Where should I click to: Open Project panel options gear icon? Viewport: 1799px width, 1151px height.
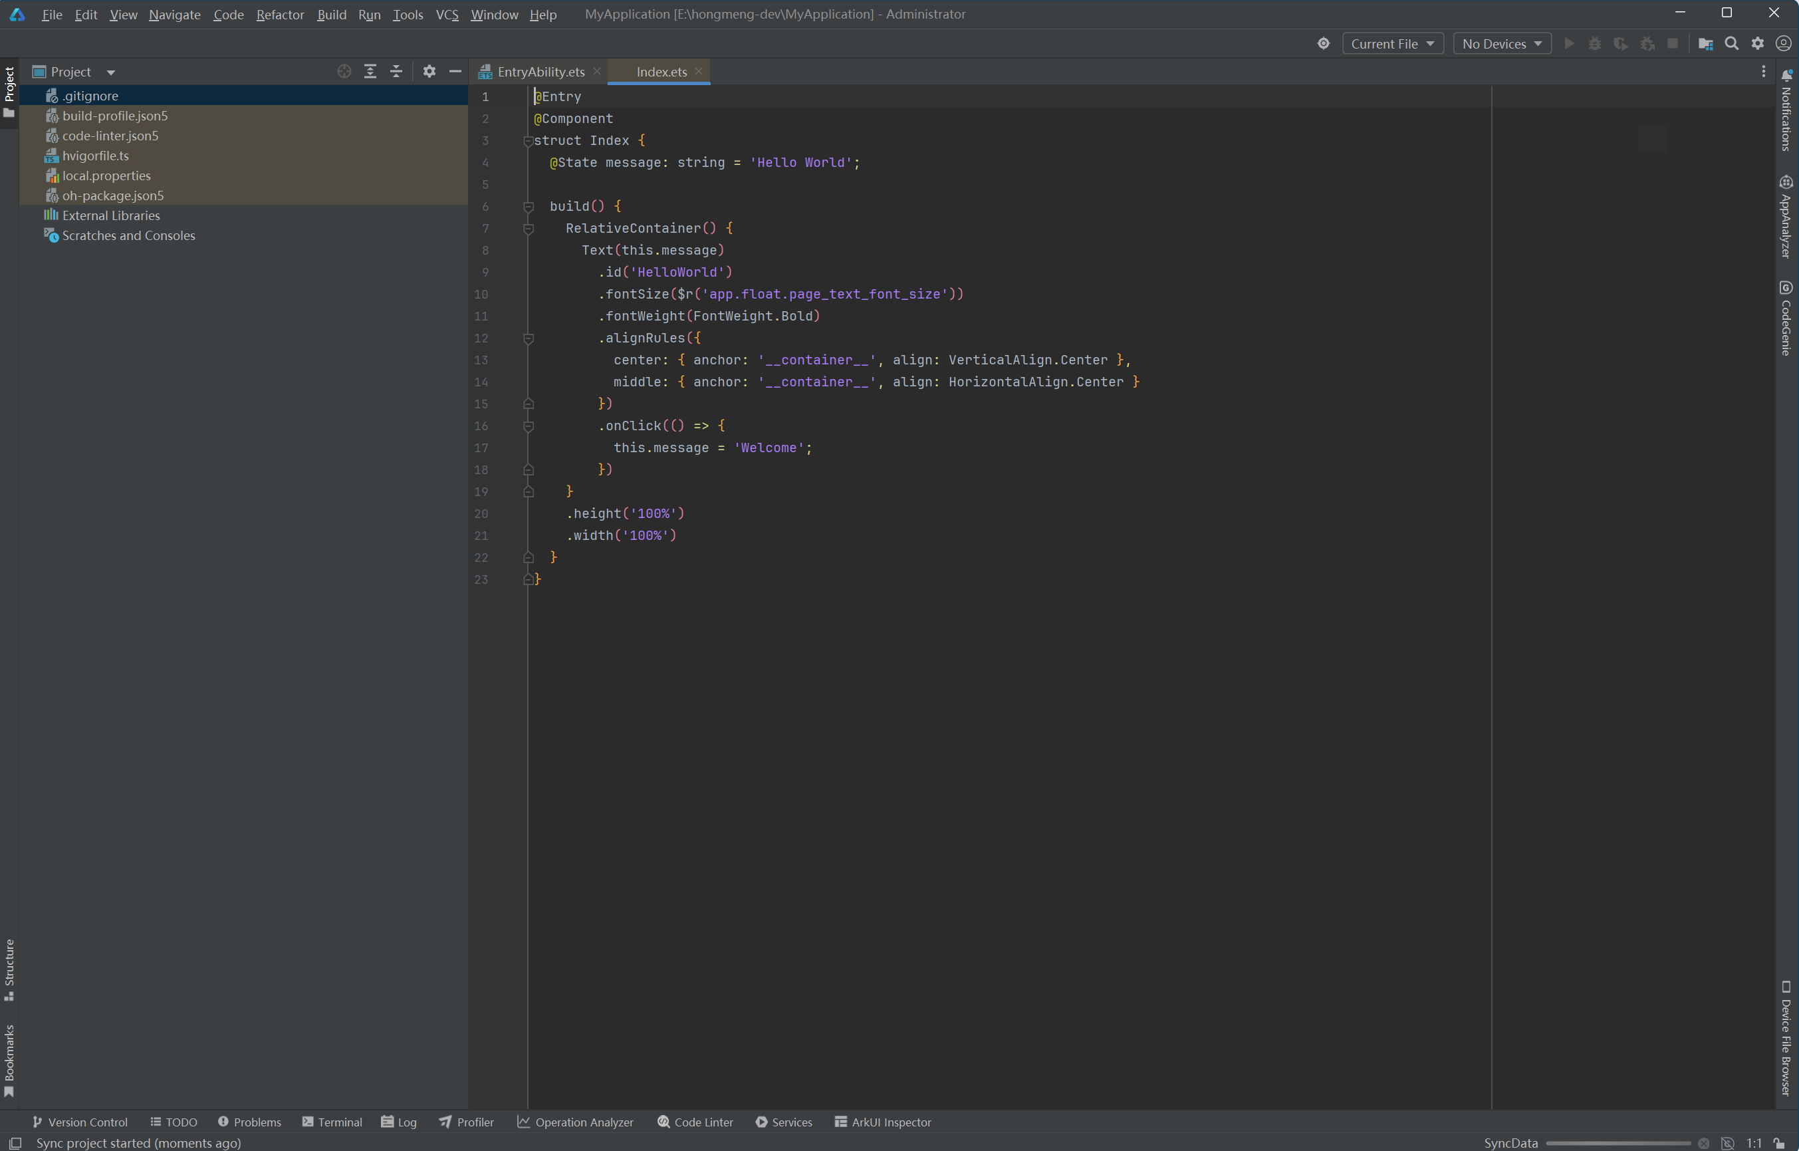click(x=429, y=72)
